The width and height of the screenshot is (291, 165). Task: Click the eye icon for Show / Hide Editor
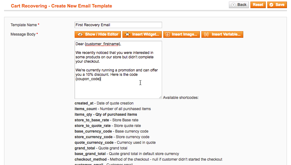tap(80, 34)
